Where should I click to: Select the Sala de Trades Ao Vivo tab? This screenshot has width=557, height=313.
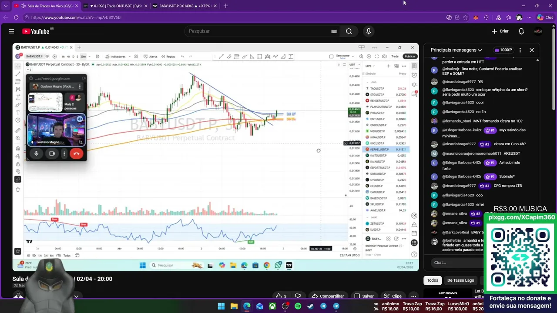click(x=46, y=6)
